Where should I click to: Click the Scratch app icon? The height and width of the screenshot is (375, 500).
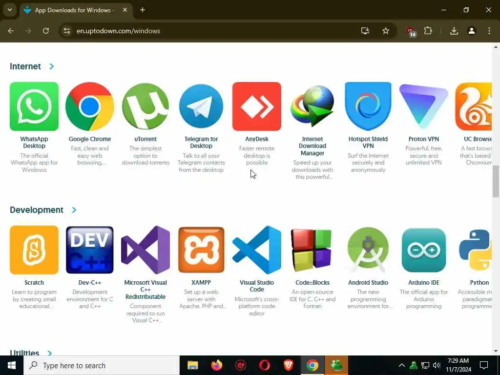click(34, 250)
